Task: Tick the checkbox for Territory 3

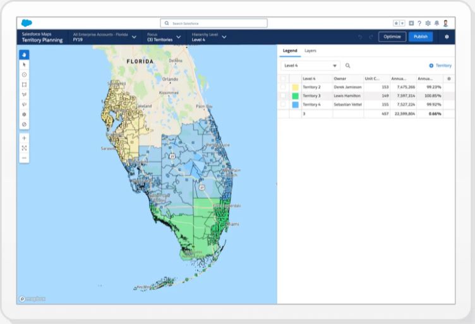Action: 283,95
